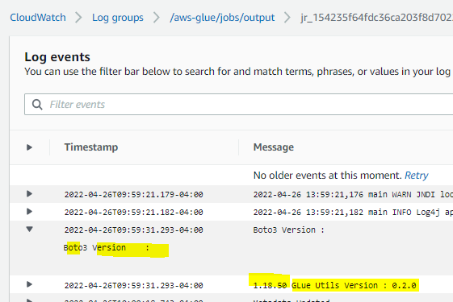Expand the Glue Utils Version log row

click(29, 284)
